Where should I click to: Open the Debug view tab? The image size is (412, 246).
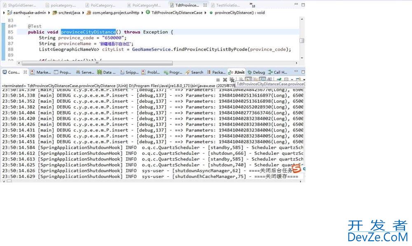coord(256,72)
